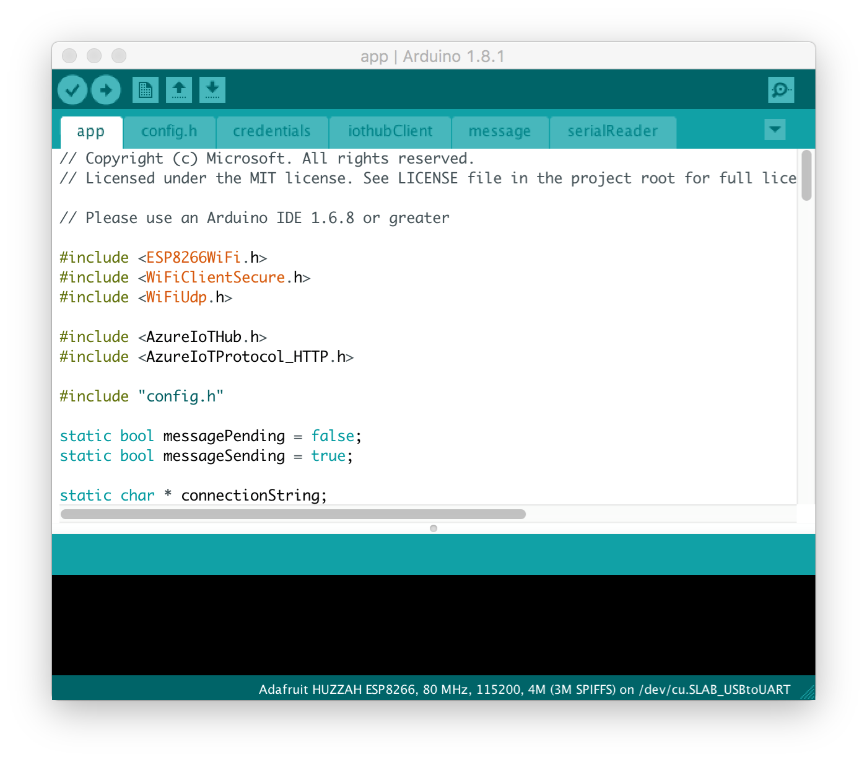Minimize the Arduino window
This screenshot has width=867, height=762.
click(x=94, y=56)
